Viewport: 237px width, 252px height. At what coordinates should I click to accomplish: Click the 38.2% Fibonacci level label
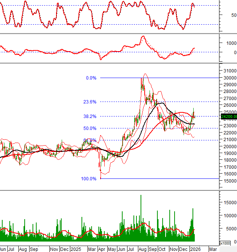tap(90, 116)
